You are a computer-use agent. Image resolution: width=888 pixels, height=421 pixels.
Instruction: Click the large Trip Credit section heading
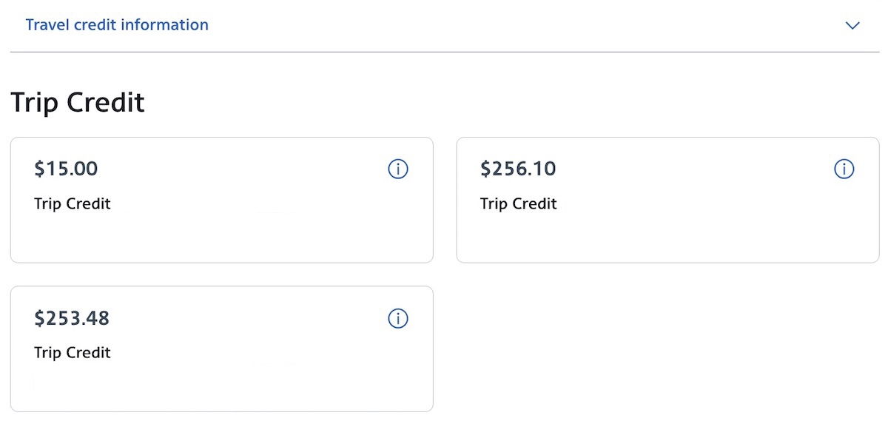click(78, 102)
